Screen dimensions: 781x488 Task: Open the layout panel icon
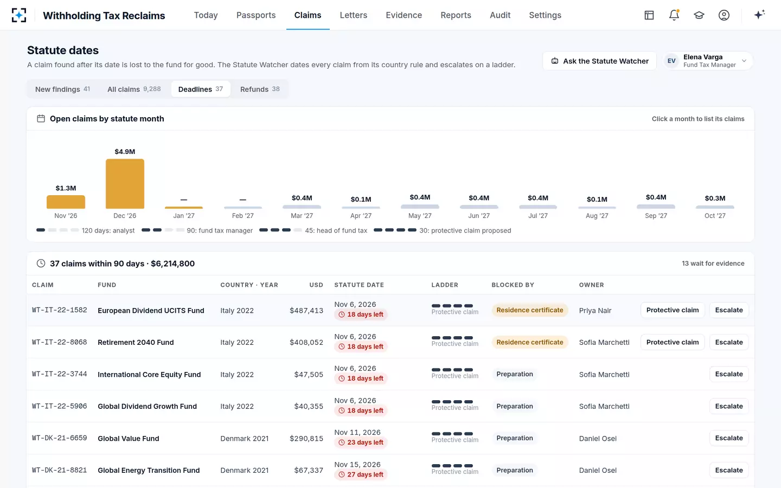click(x=649, y=15)
